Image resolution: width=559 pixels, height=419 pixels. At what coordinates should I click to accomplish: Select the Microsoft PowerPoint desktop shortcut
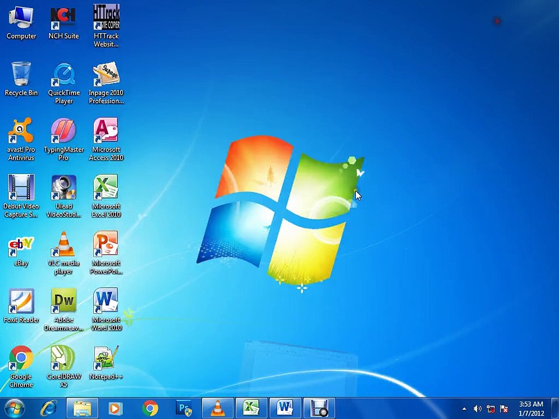[x=106, y=253]
